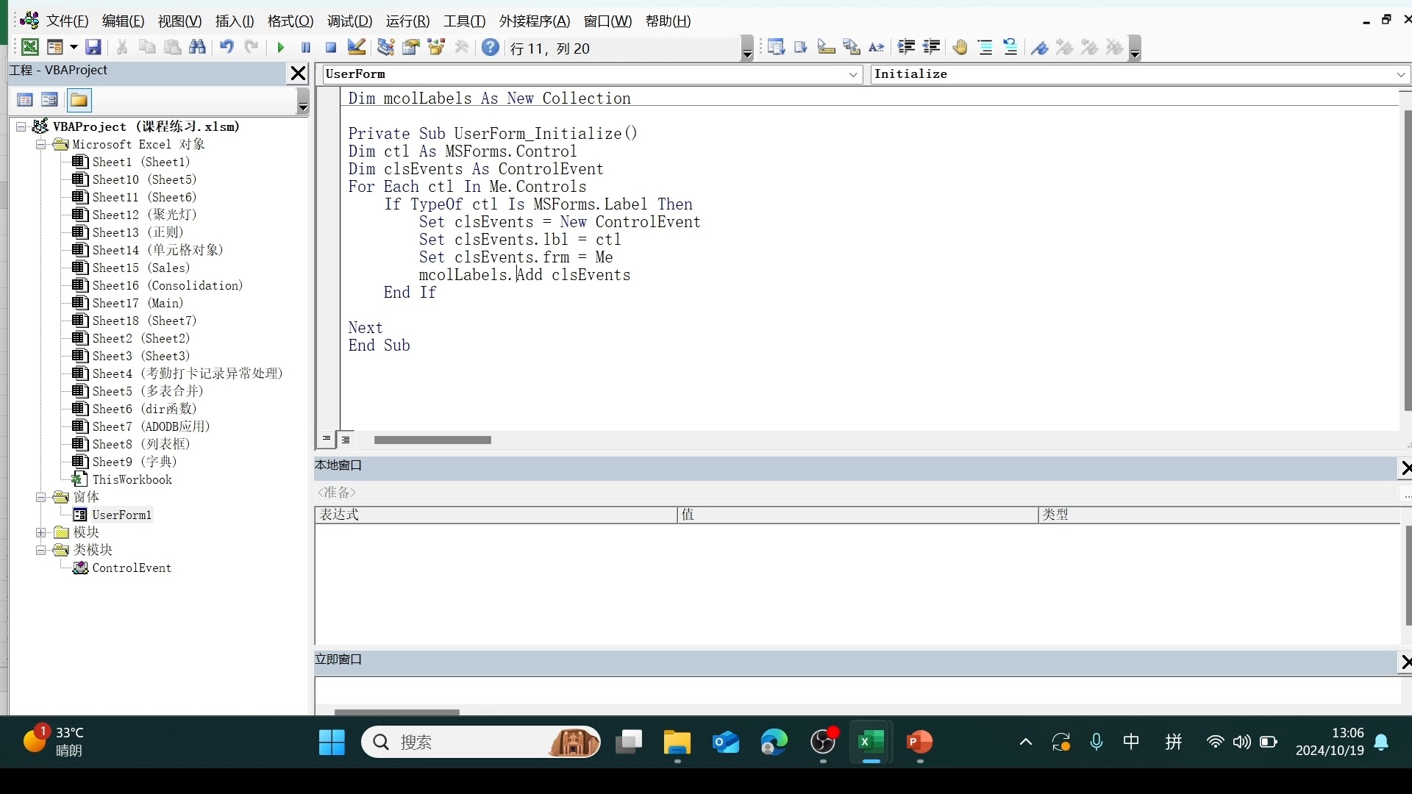Toggle breakpoint using the hand icon

pos(960,48)
